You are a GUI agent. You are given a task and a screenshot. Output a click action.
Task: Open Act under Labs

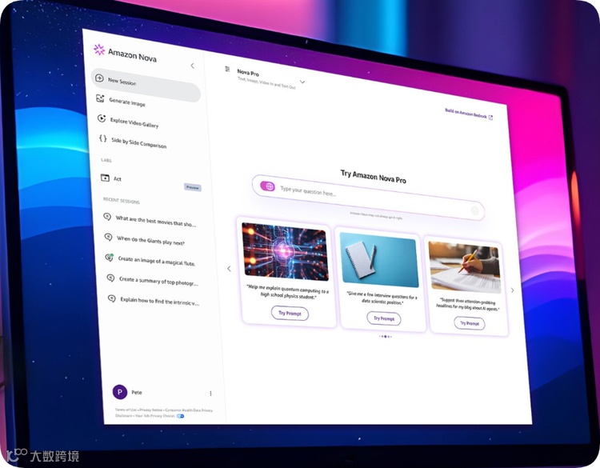[x=118, y=178]
